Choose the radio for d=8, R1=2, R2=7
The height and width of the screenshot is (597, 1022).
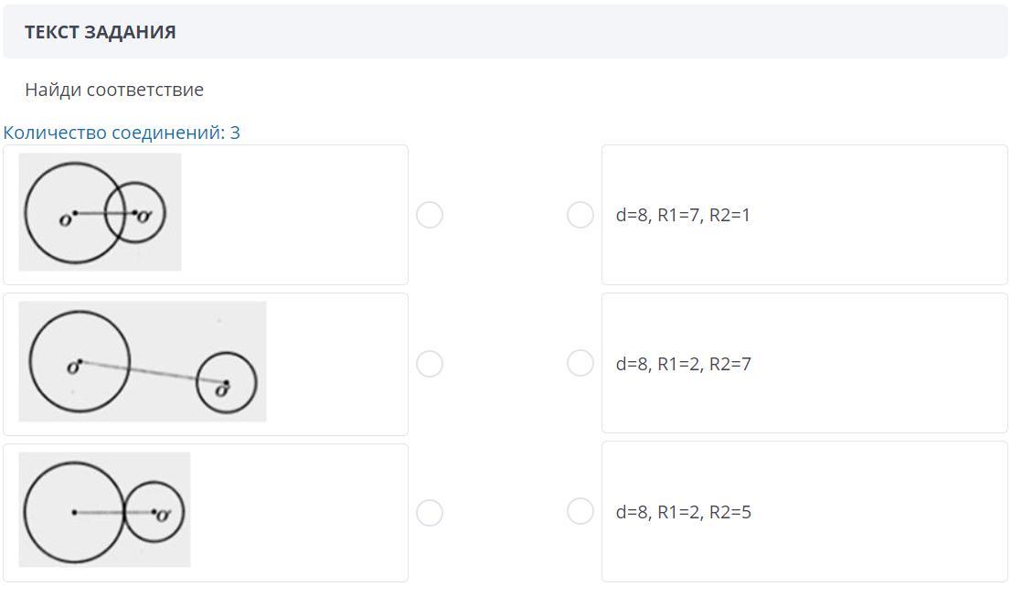[x=580, y=363]
